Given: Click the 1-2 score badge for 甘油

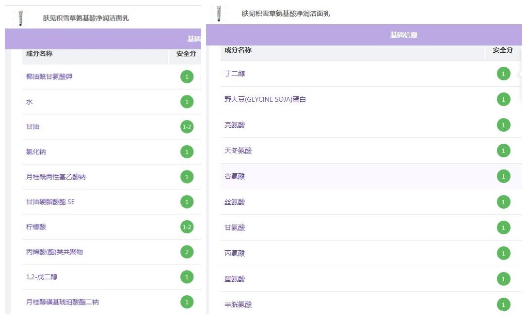Looking at the screenshot, I should pyautogui.click(x=187, y=127).
